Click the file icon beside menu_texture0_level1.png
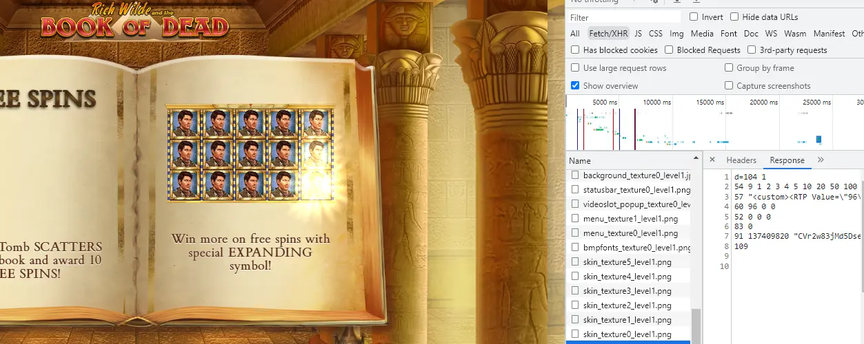The image size is (864, 344). click(x=575, y=233)
